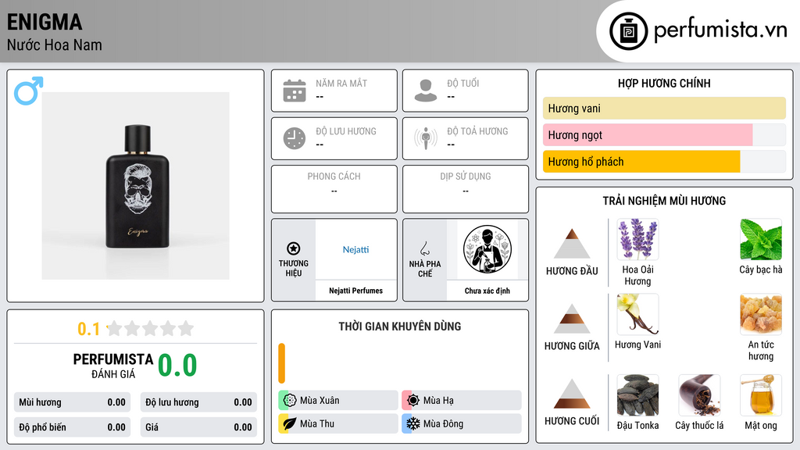This screenshot has width=800, height=450.
Task: Click the Phong cách info box
Action: point(334,189)
